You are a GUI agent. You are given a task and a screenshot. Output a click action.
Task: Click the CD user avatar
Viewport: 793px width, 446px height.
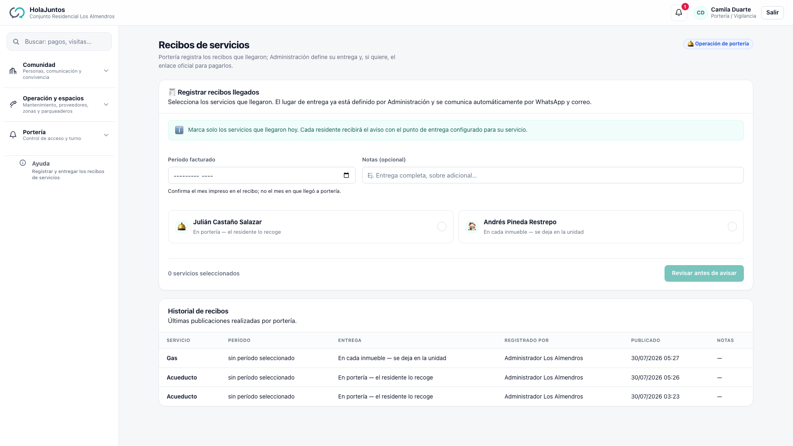click(x=700, y=13)
